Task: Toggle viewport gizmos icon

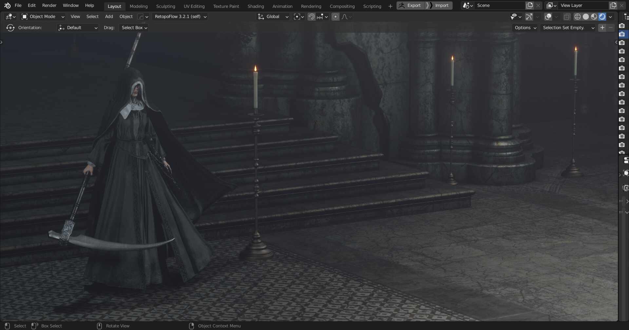Action: click(x=529, y=17)
